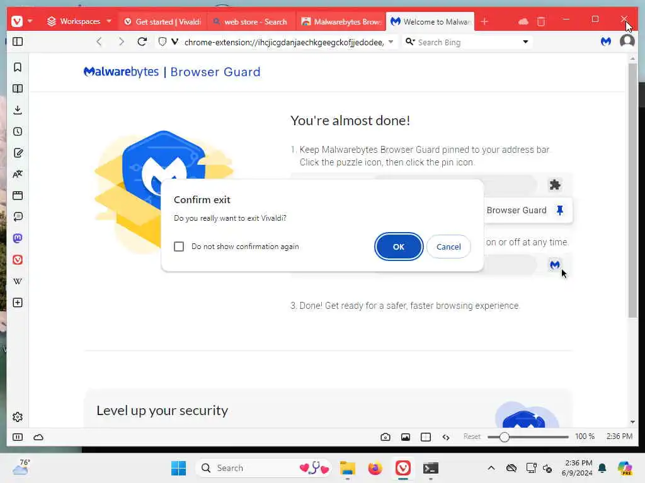Open the History panel clock icon
The height and width of the screenshot is (483, 645).
pyautogui.click(x=18, y=131)
